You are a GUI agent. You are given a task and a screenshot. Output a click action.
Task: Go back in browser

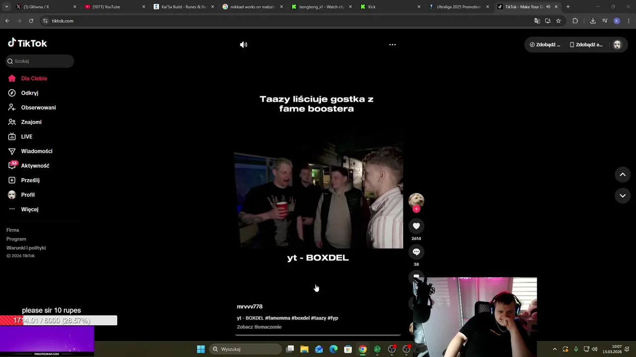(7, 21)
